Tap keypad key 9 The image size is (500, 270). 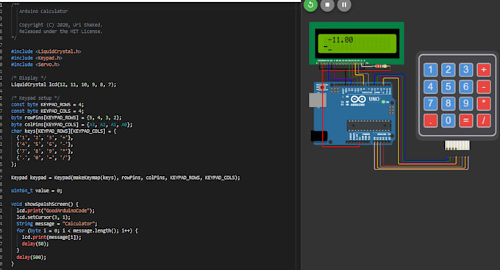point(465,103)
